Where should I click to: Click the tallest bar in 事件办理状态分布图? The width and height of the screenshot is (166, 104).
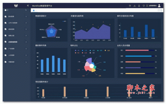pyautogui.click(x=146, y=31)
